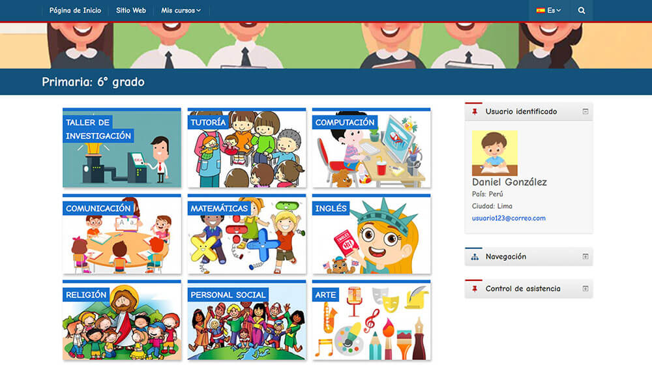Open the Personal Social course card
The height and width of the screenshot is (367, 652).
tap(246, 320)
